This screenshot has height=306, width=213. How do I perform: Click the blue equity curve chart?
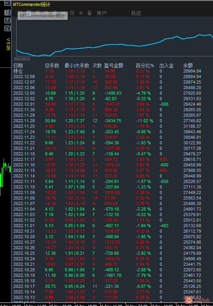point(115,45)
